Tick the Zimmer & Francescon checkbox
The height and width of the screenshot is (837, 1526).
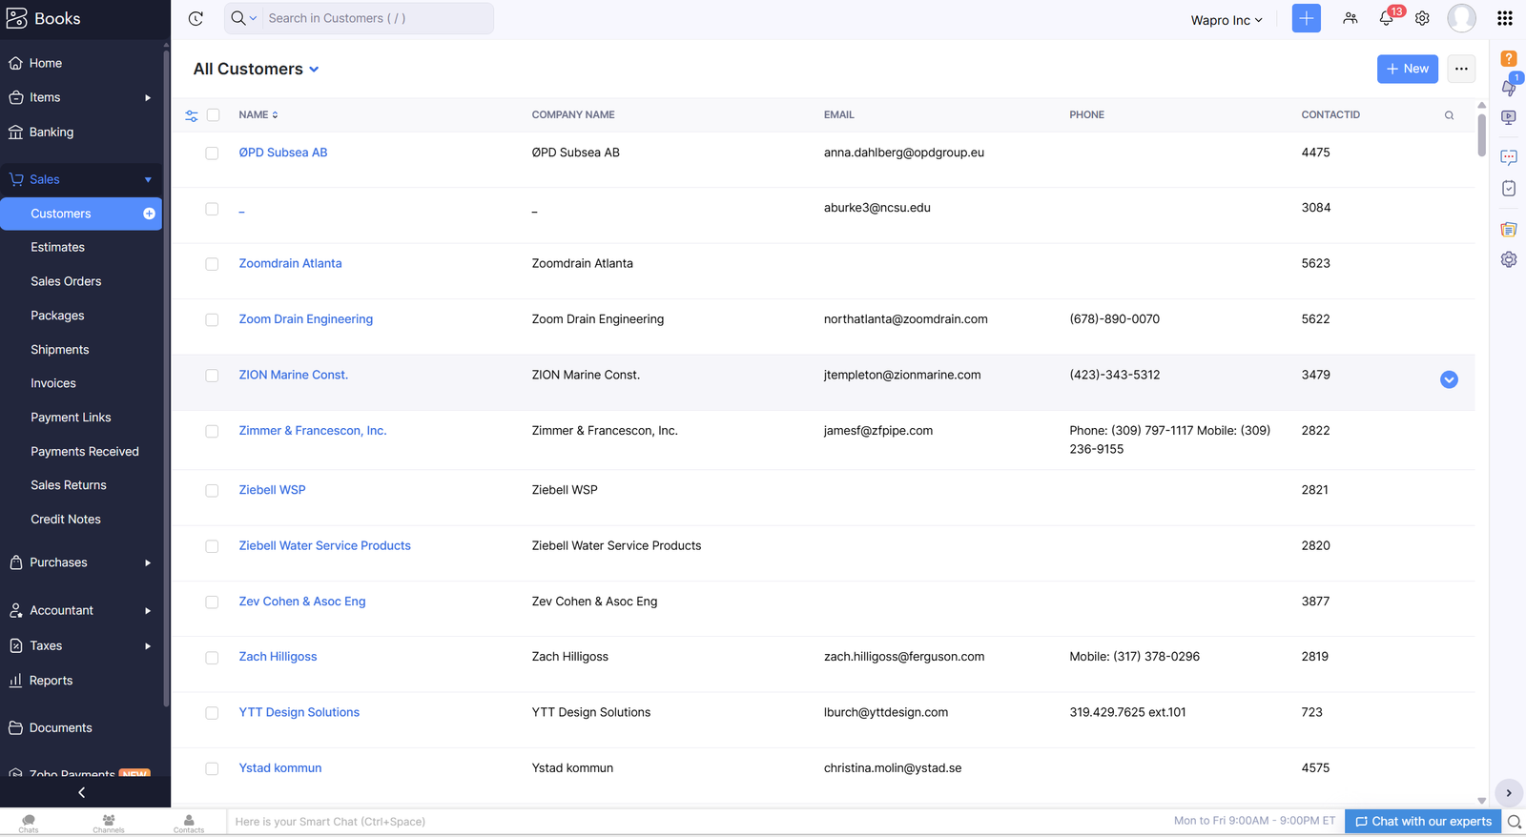[x=212, y=432]
